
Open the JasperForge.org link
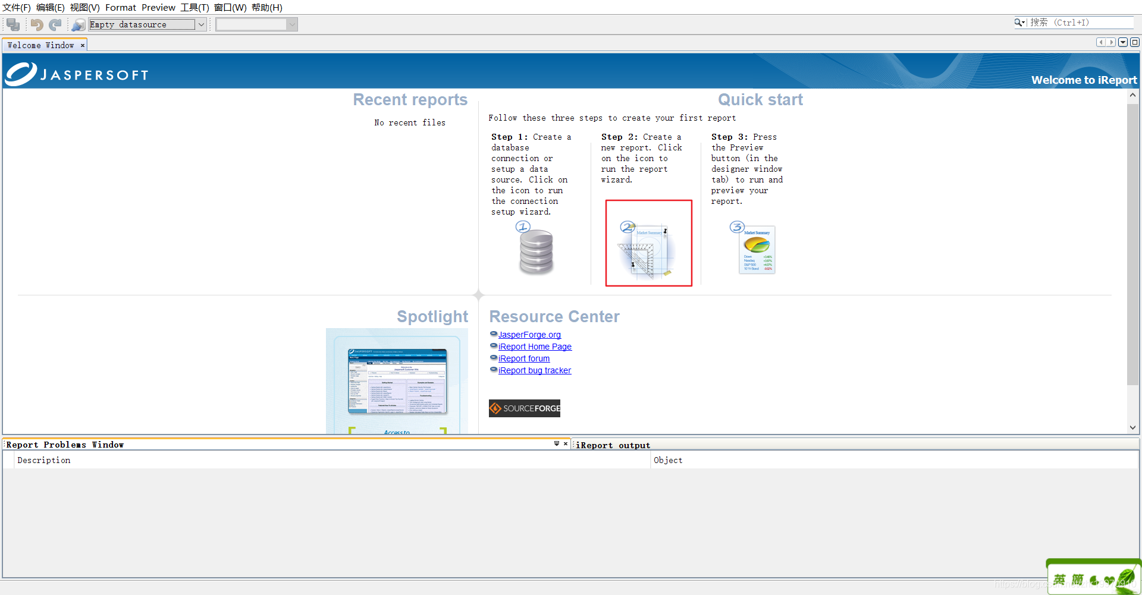[529, 335]
